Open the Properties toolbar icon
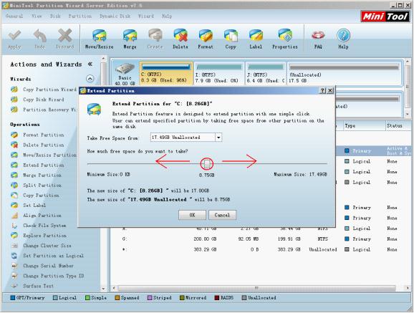Viewport: 414px width, 313px height. 285,39
